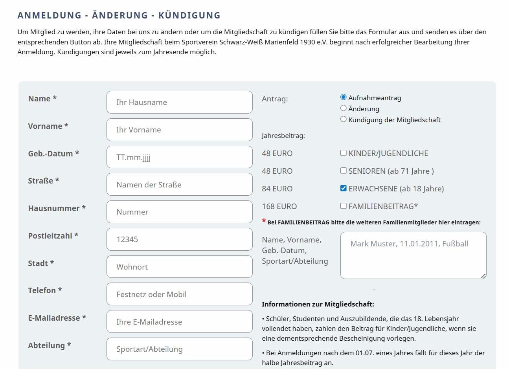This screenshot has width=509, height=369.
Task: Focus the Postleitzahl input box
Action: coord(179,239)
